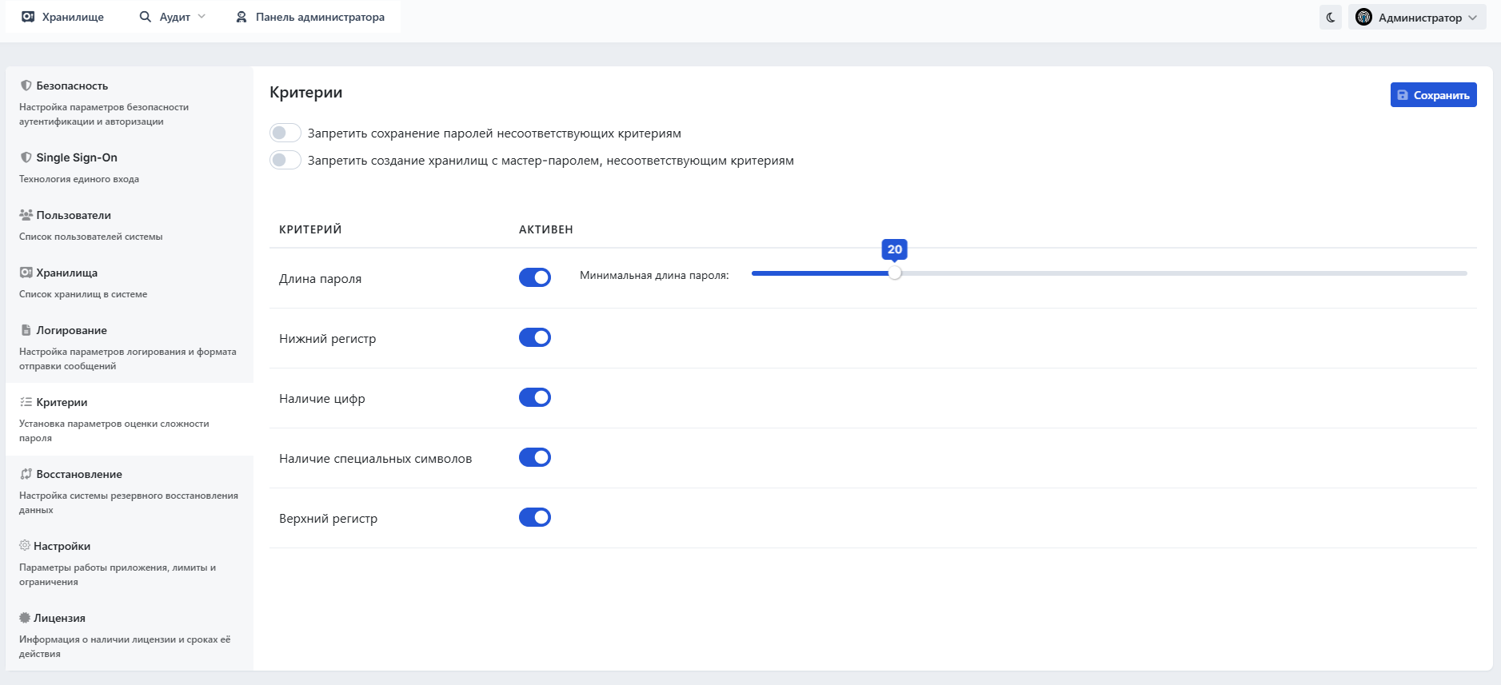Toggle dark mode moon icon

tap(1331, 17)
